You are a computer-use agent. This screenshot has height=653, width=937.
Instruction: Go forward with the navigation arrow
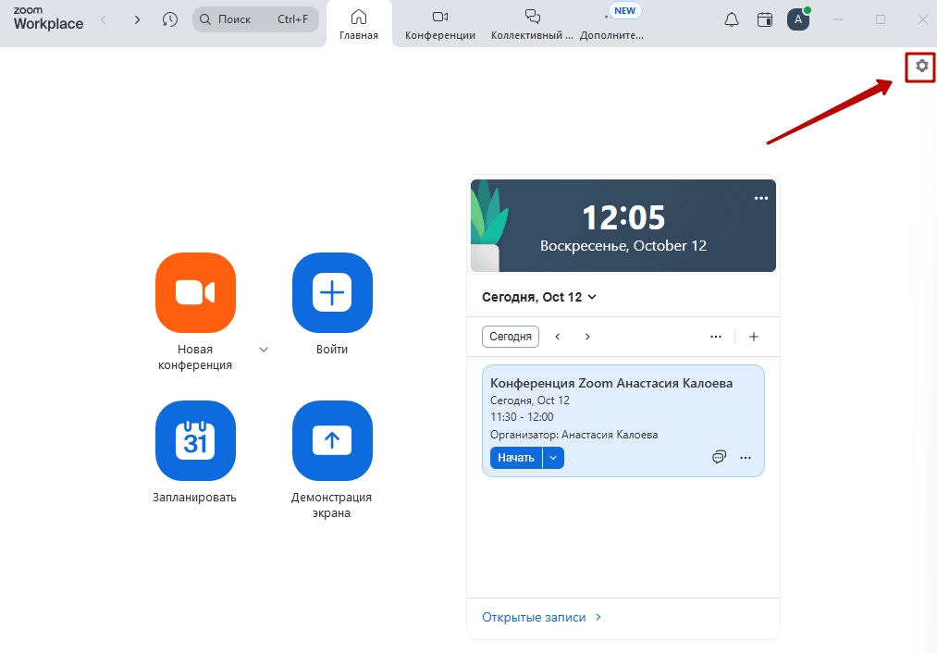[138, 19]
